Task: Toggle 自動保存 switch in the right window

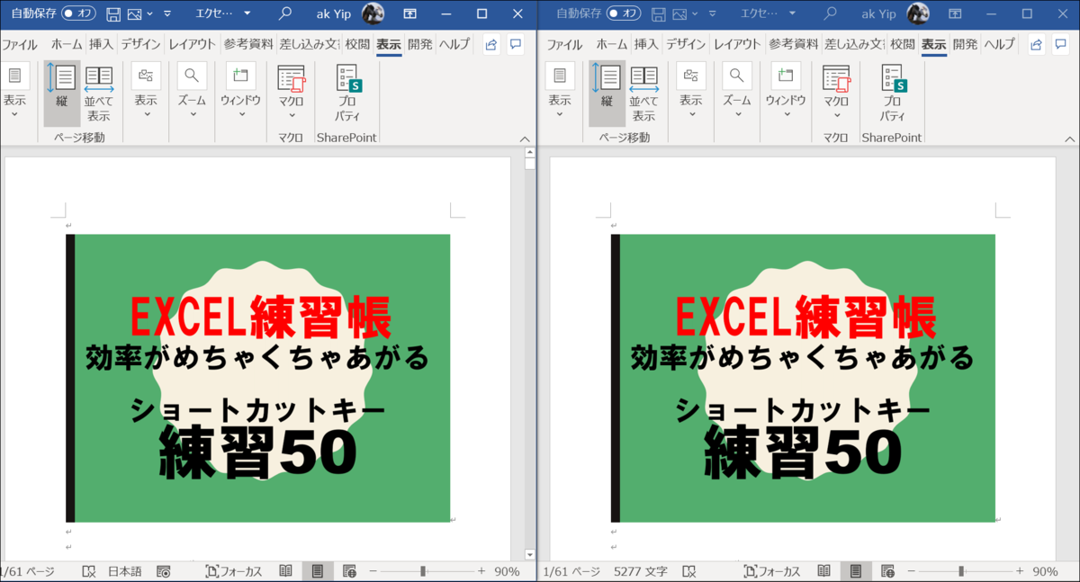Action: coord(624,13)
